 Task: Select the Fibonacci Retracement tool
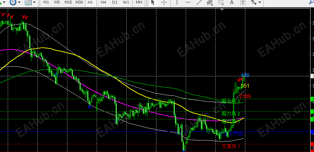click(221, 2)
